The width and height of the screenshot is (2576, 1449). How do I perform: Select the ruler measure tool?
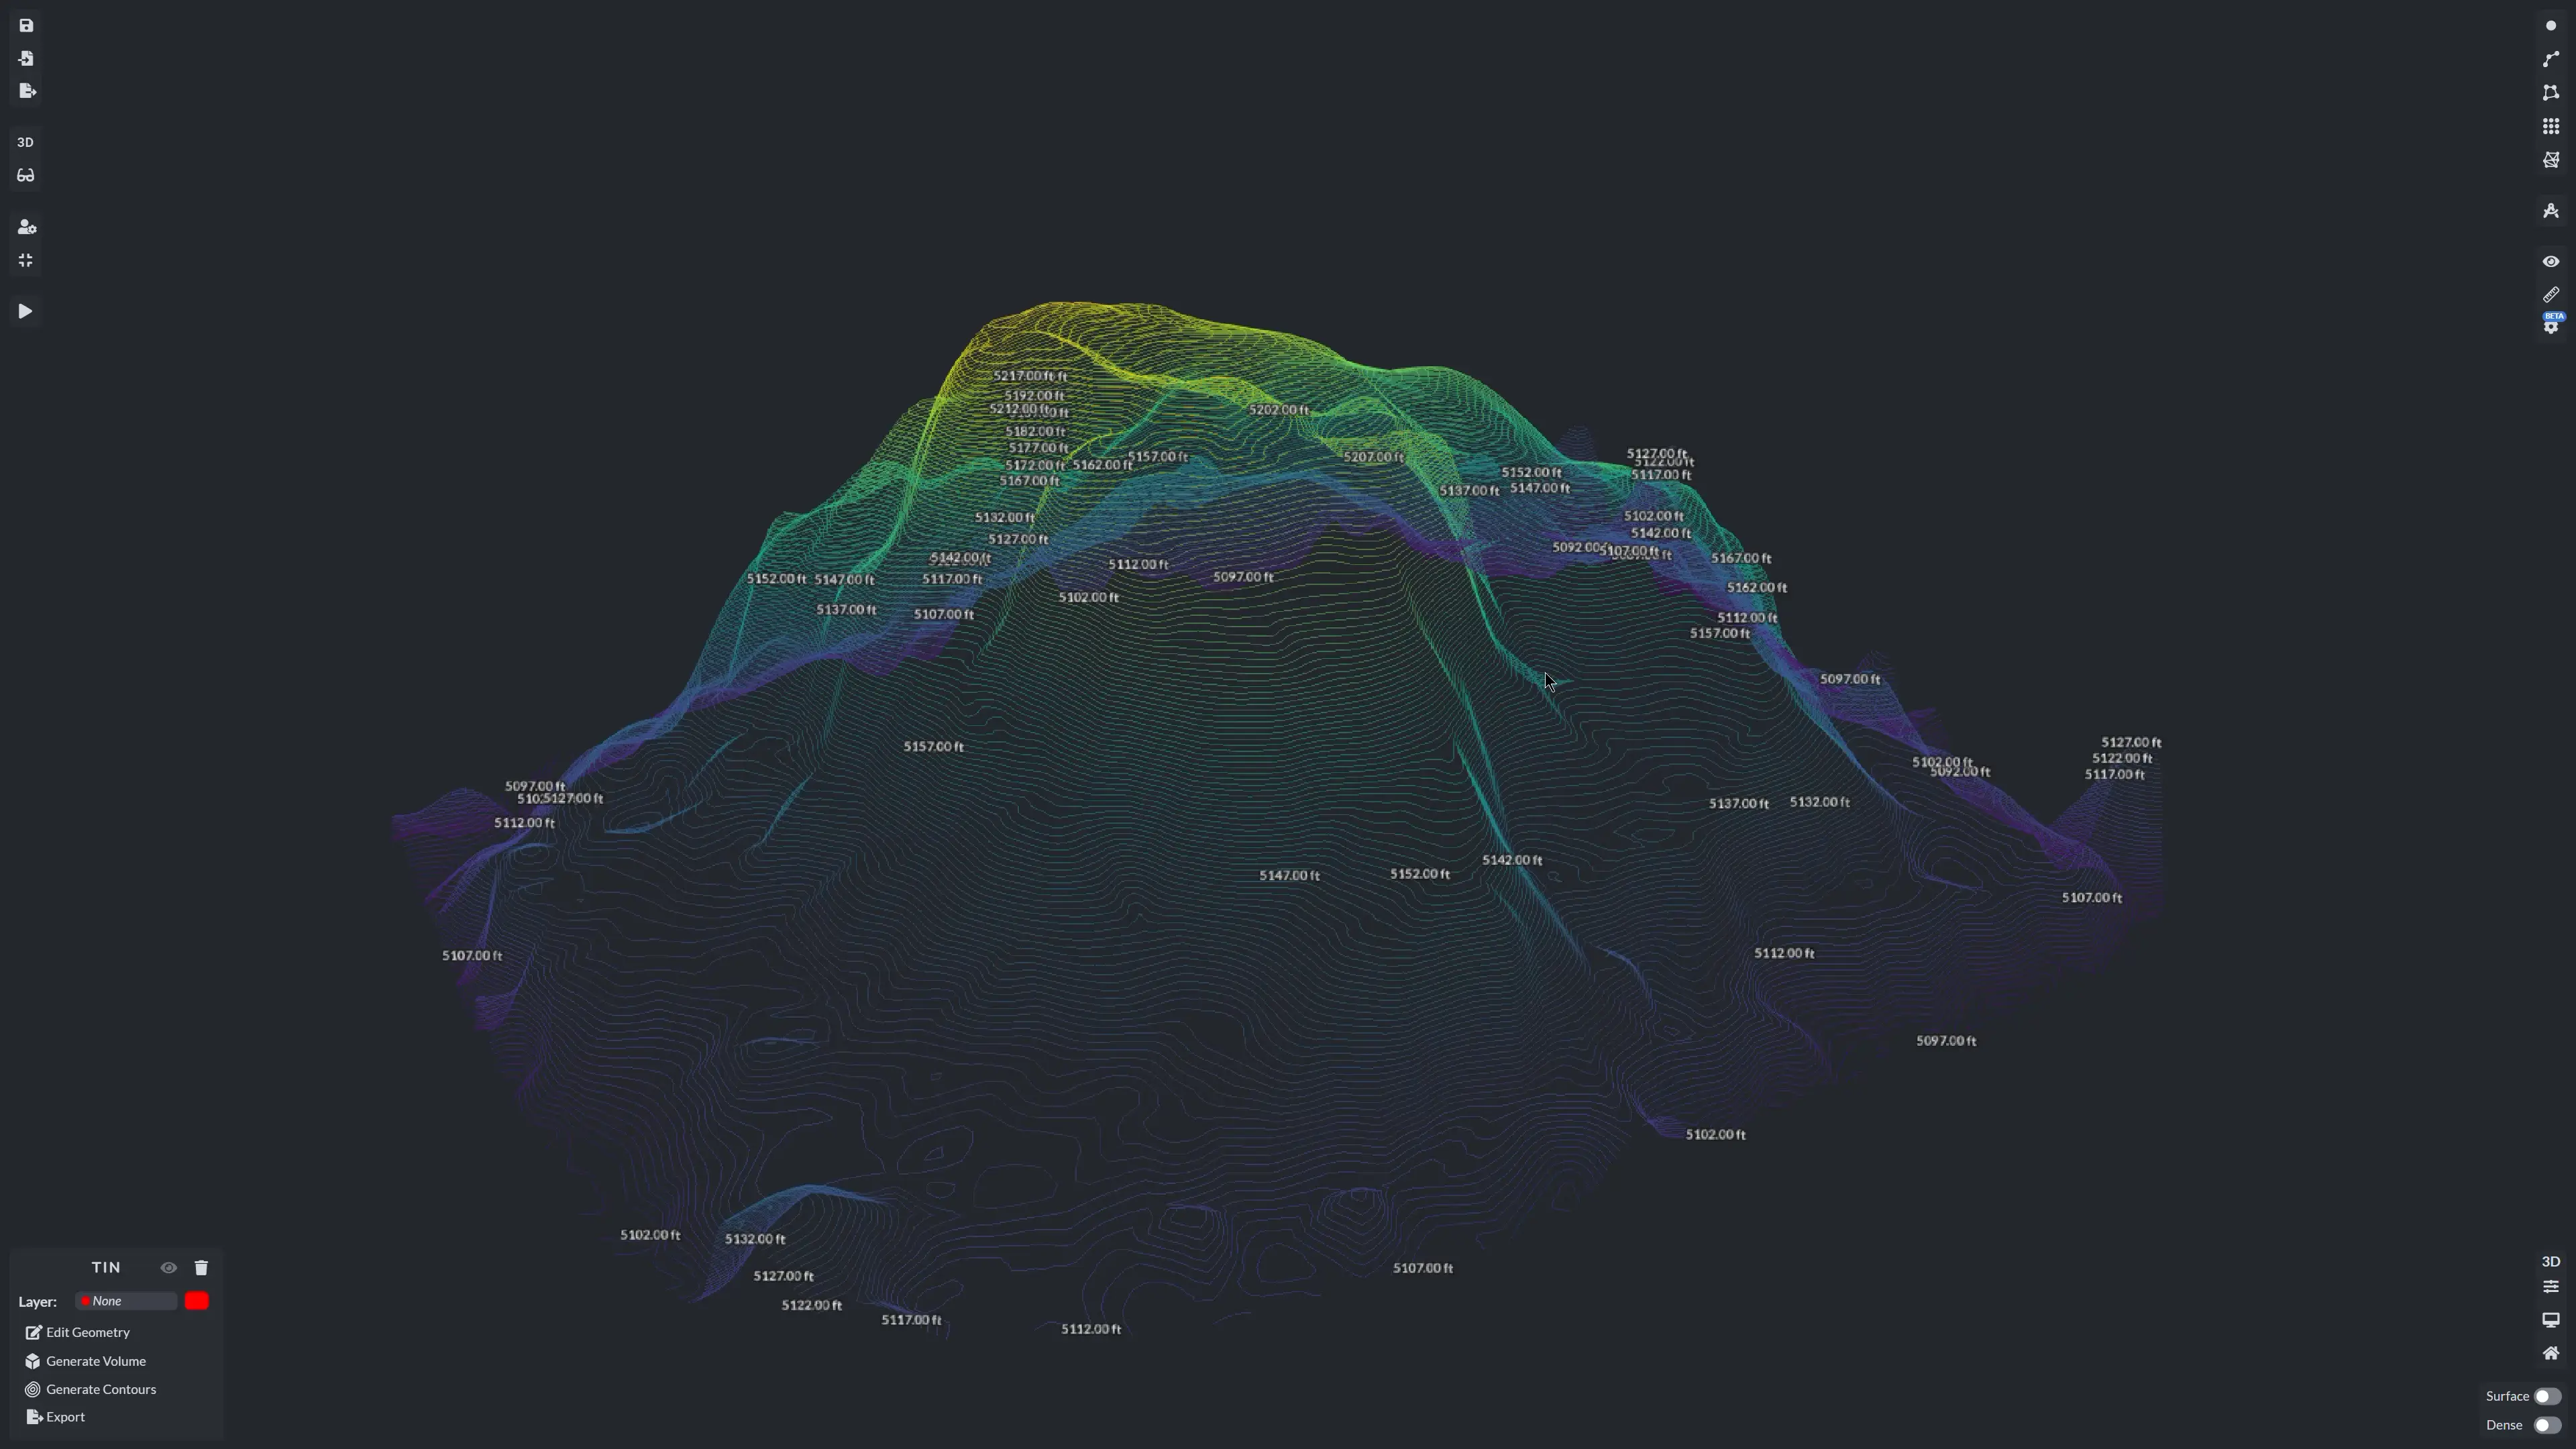pos(2550,295)
